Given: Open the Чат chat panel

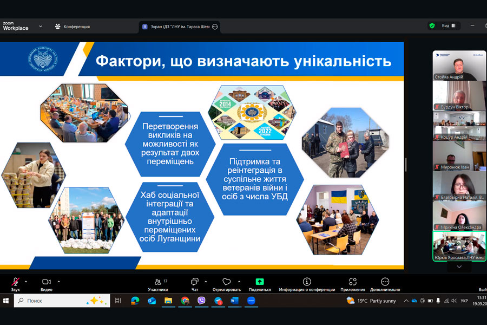Looking at the screenshot, I should (195, 284).
